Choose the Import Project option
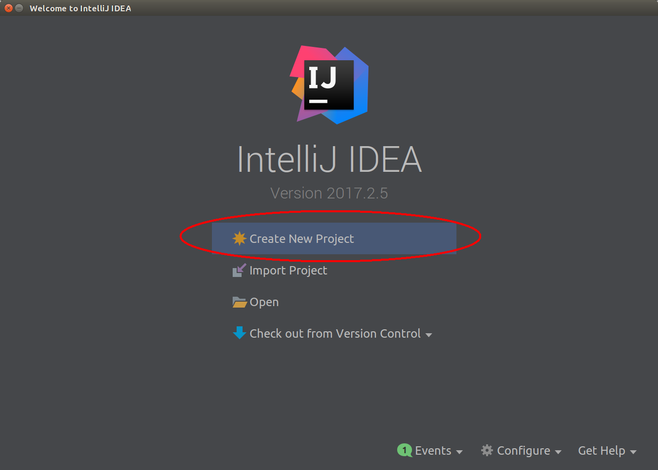 (x=288, y=271)
